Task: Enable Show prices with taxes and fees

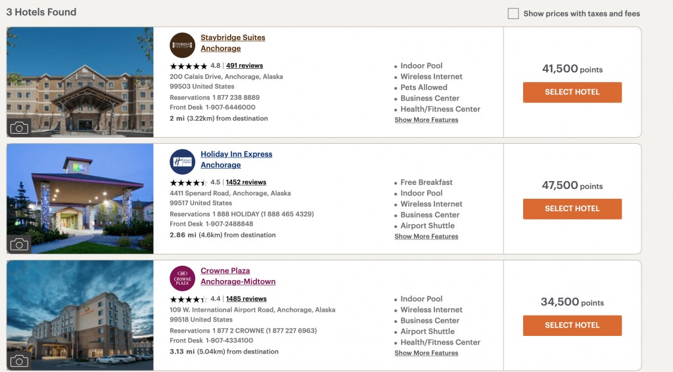Action: coord(513,13)
